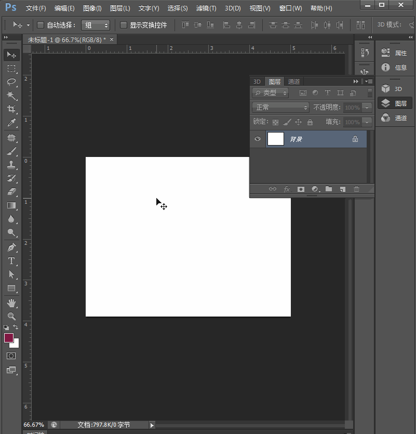
Task: Click the background color swatch
Action: [16, 345]
